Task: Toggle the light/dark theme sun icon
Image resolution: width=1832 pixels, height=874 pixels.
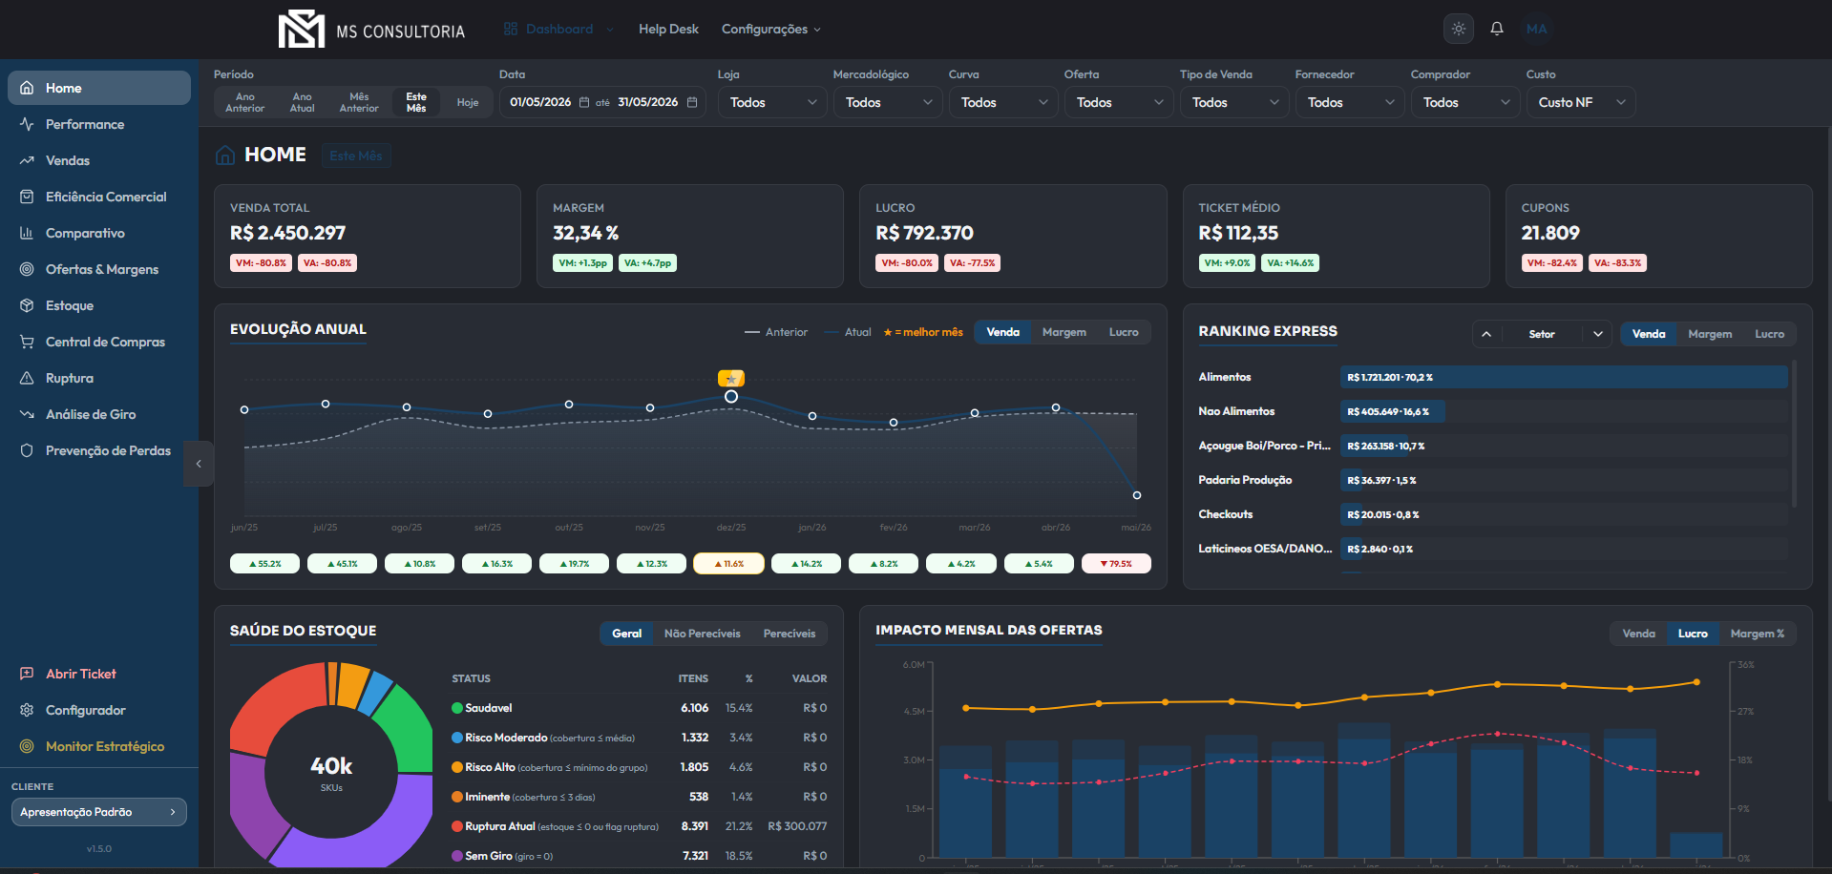Action: (x=1458, y=29)
